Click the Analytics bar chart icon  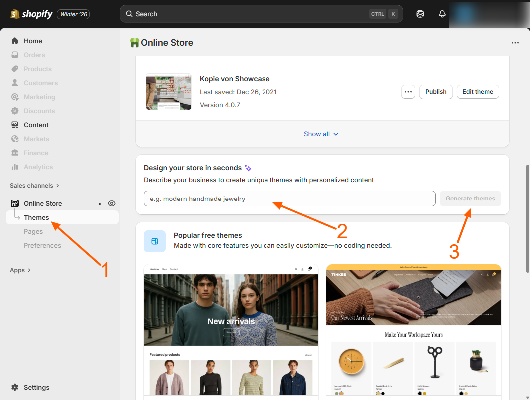(15, 167)
